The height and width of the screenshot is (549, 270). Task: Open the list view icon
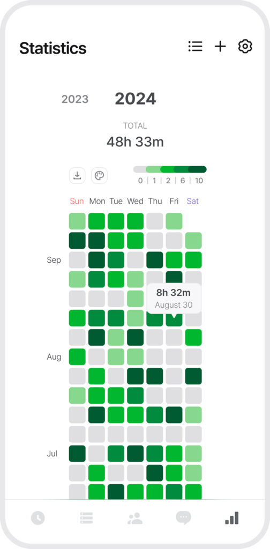tap(195, 46)
